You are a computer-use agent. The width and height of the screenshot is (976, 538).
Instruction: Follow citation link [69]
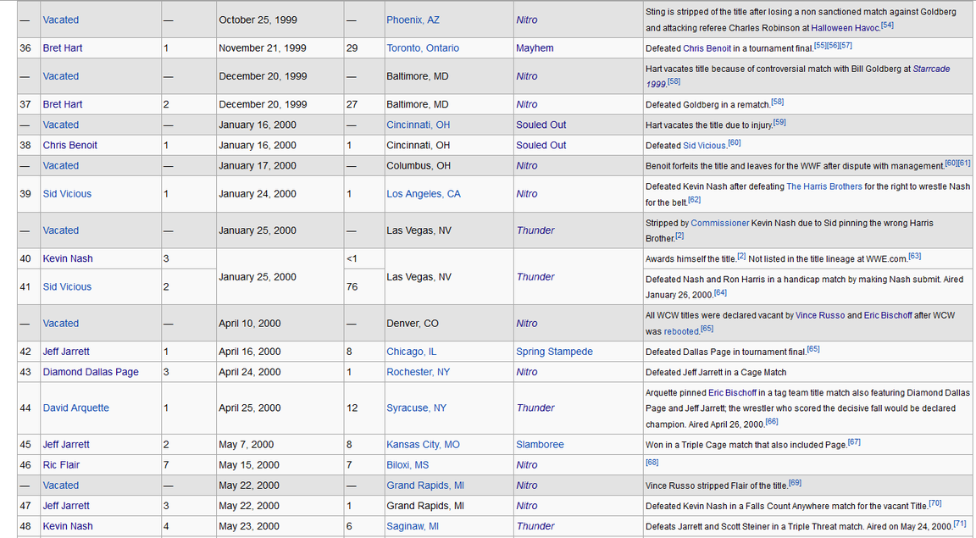click(795, 483)
